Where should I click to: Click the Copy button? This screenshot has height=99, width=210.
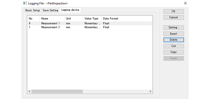tap(174, 52)
